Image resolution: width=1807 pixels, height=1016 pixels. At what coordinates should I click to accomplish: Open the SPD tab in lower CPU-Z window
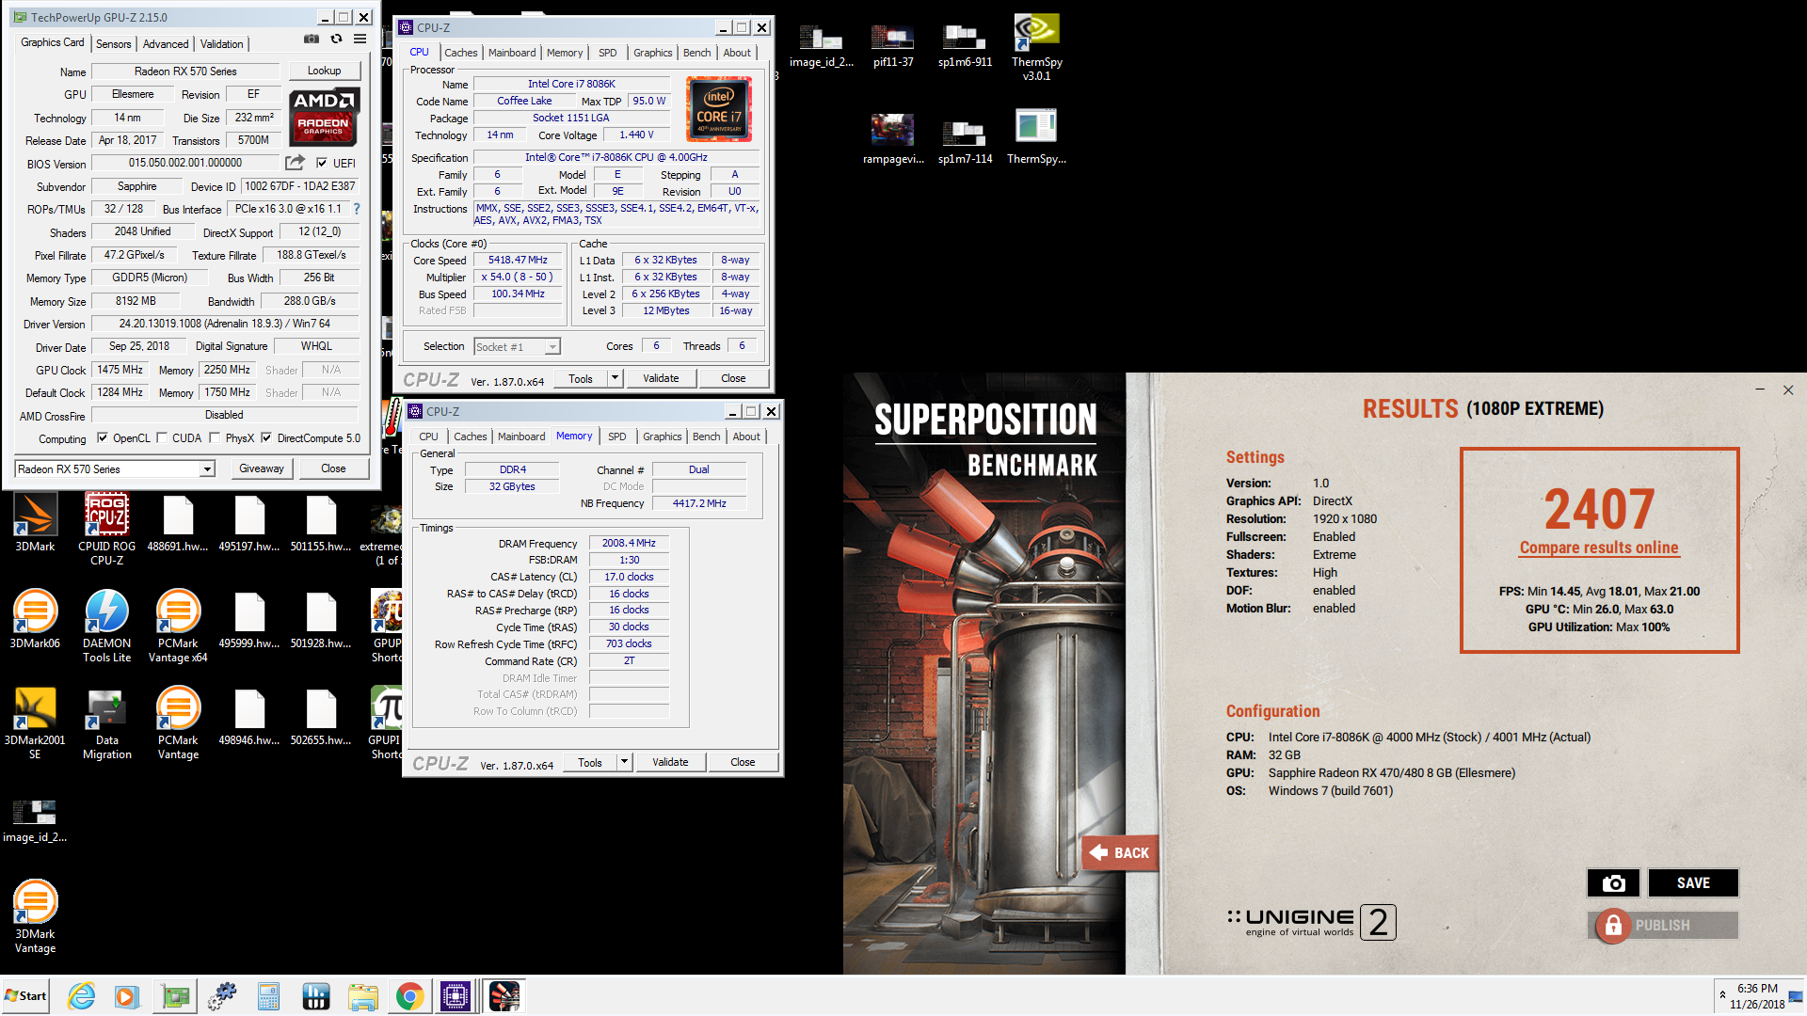click(x=617, y=437)
